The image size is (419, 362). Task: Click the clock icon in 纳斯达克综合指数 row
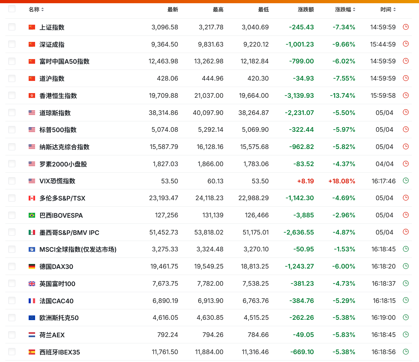click(x=406, y=146)
